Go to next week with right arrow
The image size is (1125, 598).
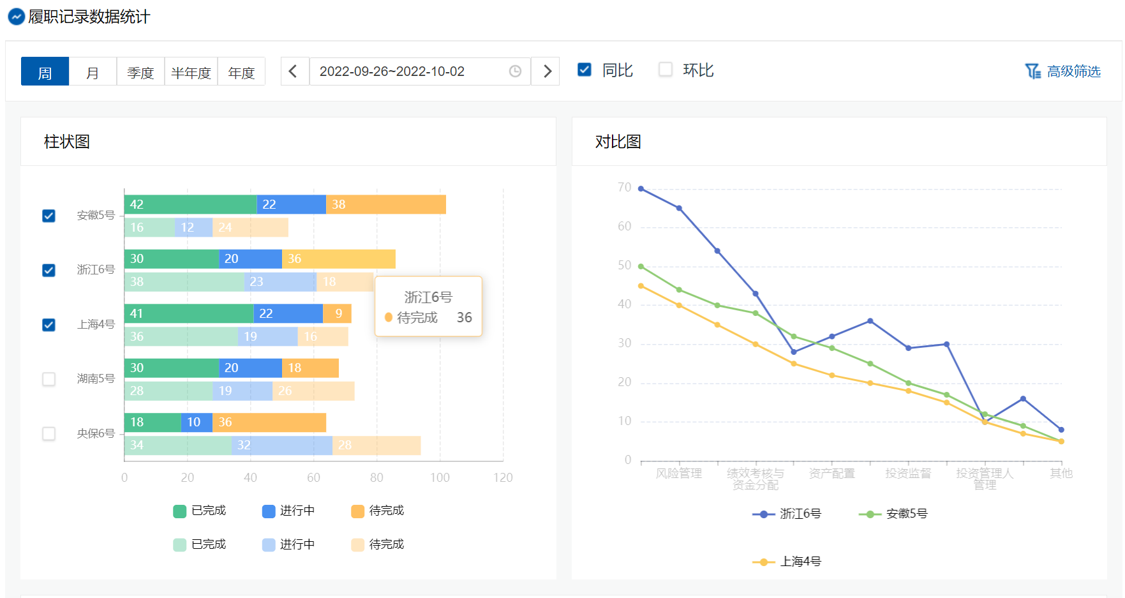click(x=546, y=71)
